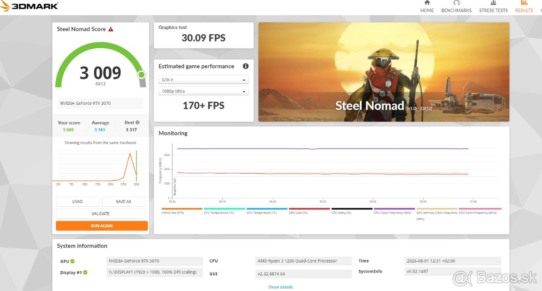Toggle the pink GPU Clock Frequency legend swatch
The height and width of the screenshot is (291, 542).
[480, 209]
